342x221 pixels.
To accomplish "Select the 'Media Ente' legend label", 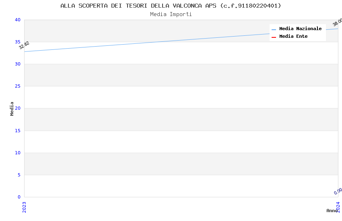I will 293,36.
